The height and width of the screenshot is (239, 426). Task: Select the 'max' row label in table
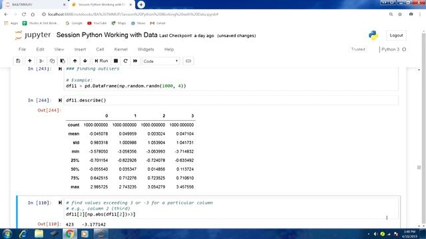[75, 187]
